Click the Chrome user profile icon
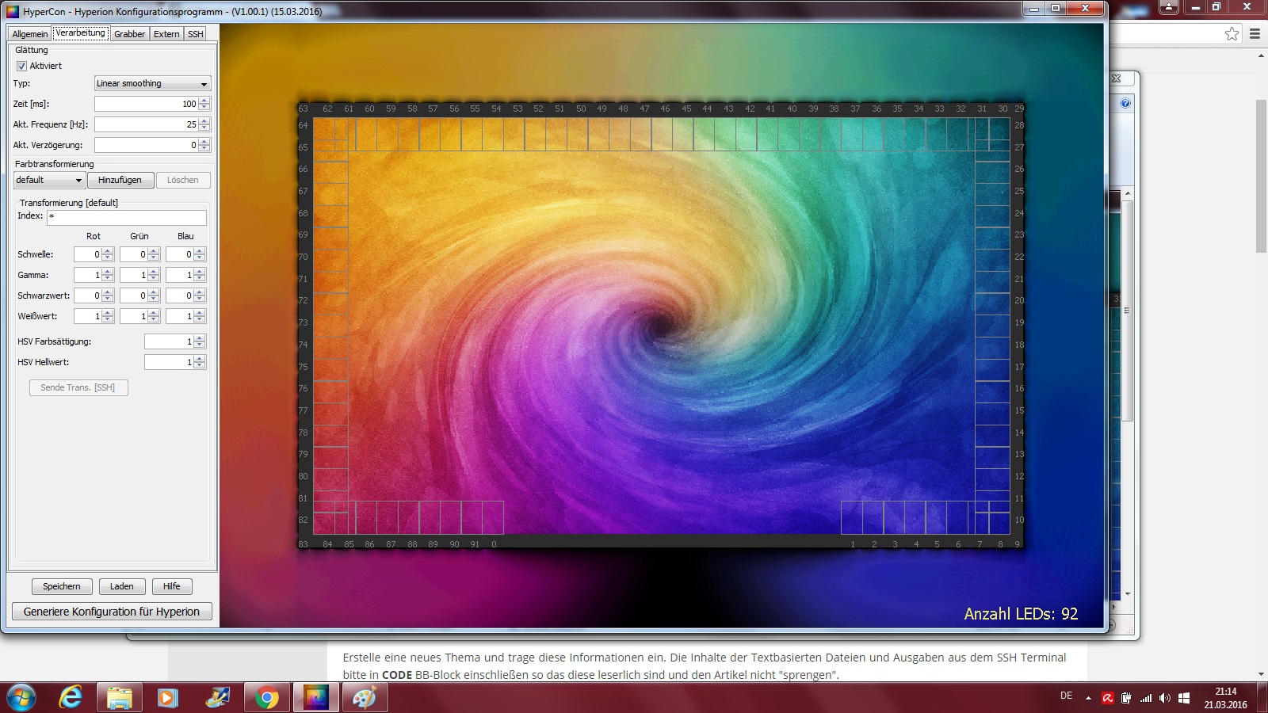Image resolution: width=1268 pixels, height=713 pixels. click(1169, 7)
